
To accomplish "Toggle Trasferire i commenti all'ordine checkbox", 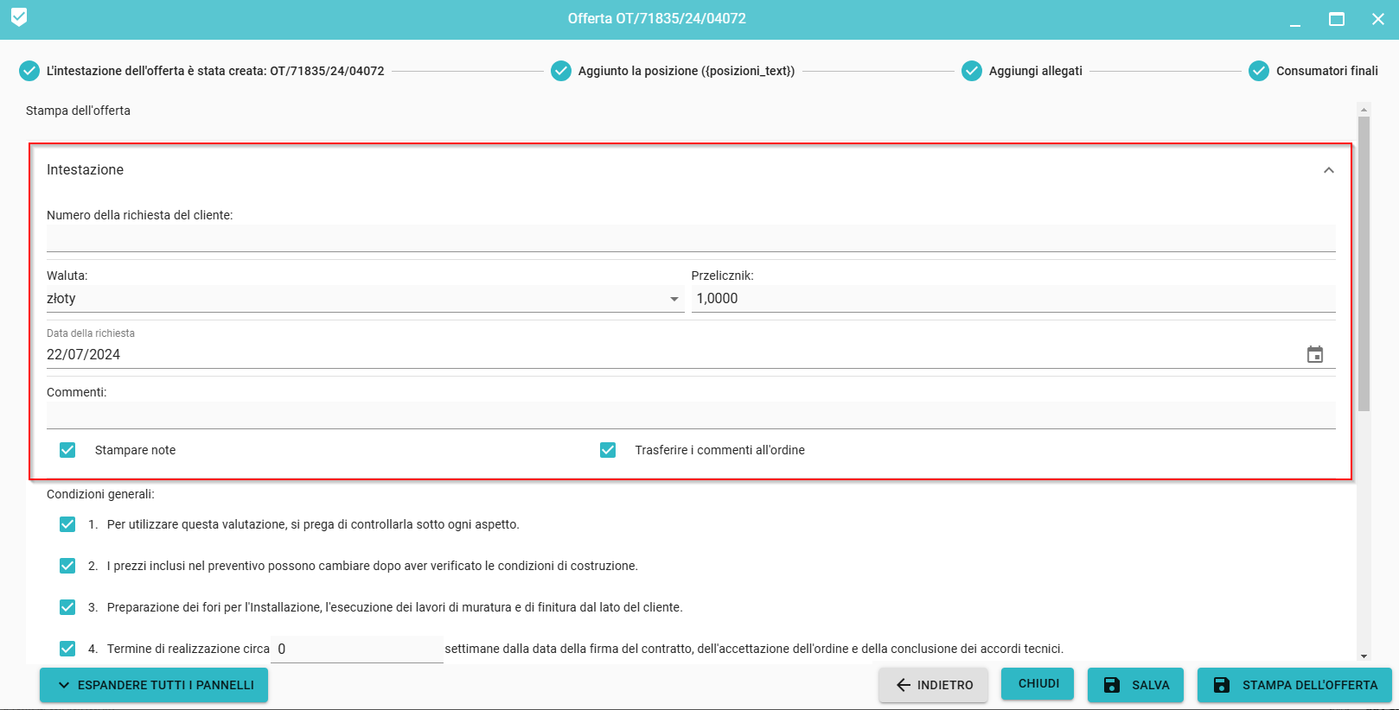I will [x=608, y=450].
